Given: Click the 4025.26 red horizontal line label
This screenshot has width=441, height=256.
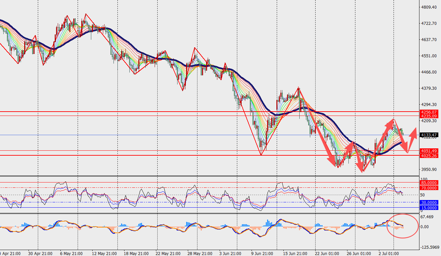Looking at the screenshot, I should pos(429,156).
